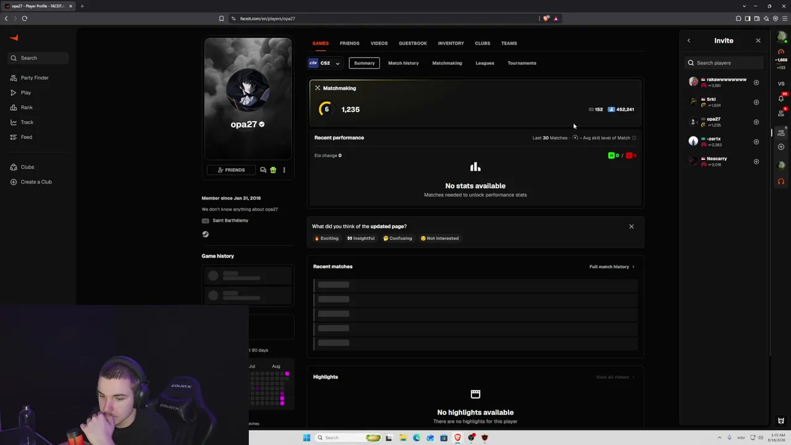
Task: Click the plus circle in right rail
Action: pyautogui.click(x=781, y=147)
